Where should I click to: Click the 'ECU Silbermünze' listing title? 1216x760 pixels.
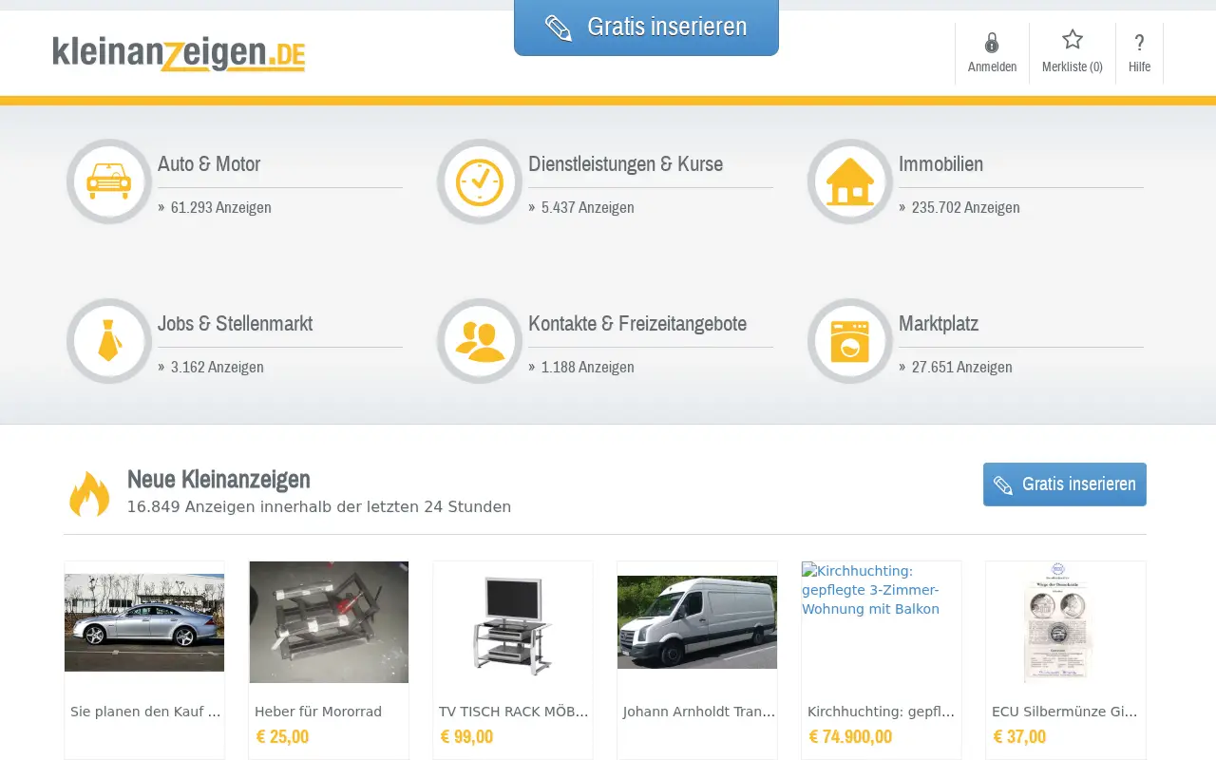tap(1065, 712)
